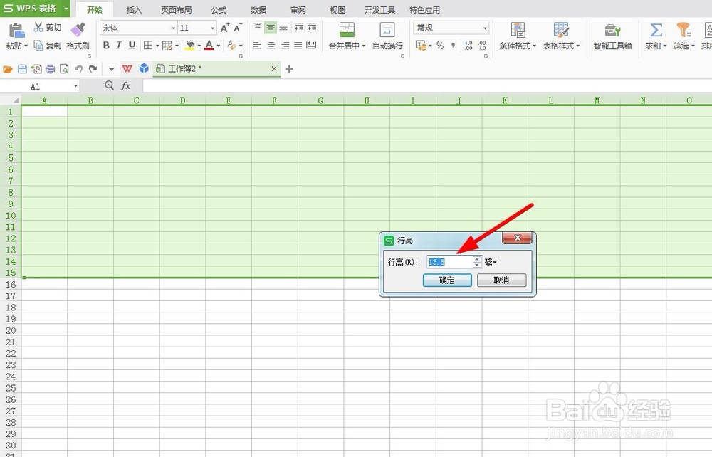Open the Paste (粘贴) dropdown arrow
712x457 pixels.
point(26,46)
